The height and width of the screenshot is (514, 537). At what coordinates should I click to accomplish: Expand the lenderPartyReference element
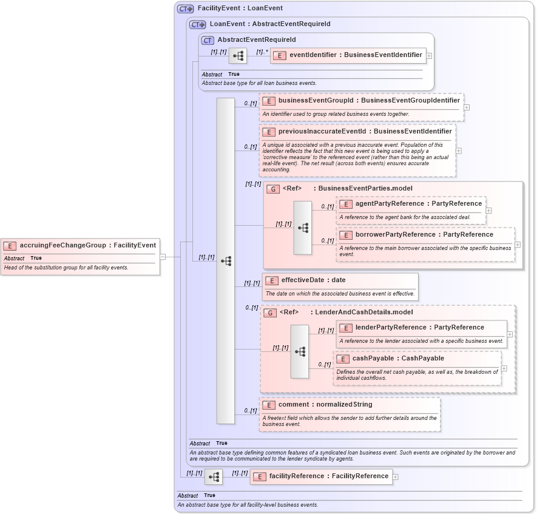pos(510,334)
